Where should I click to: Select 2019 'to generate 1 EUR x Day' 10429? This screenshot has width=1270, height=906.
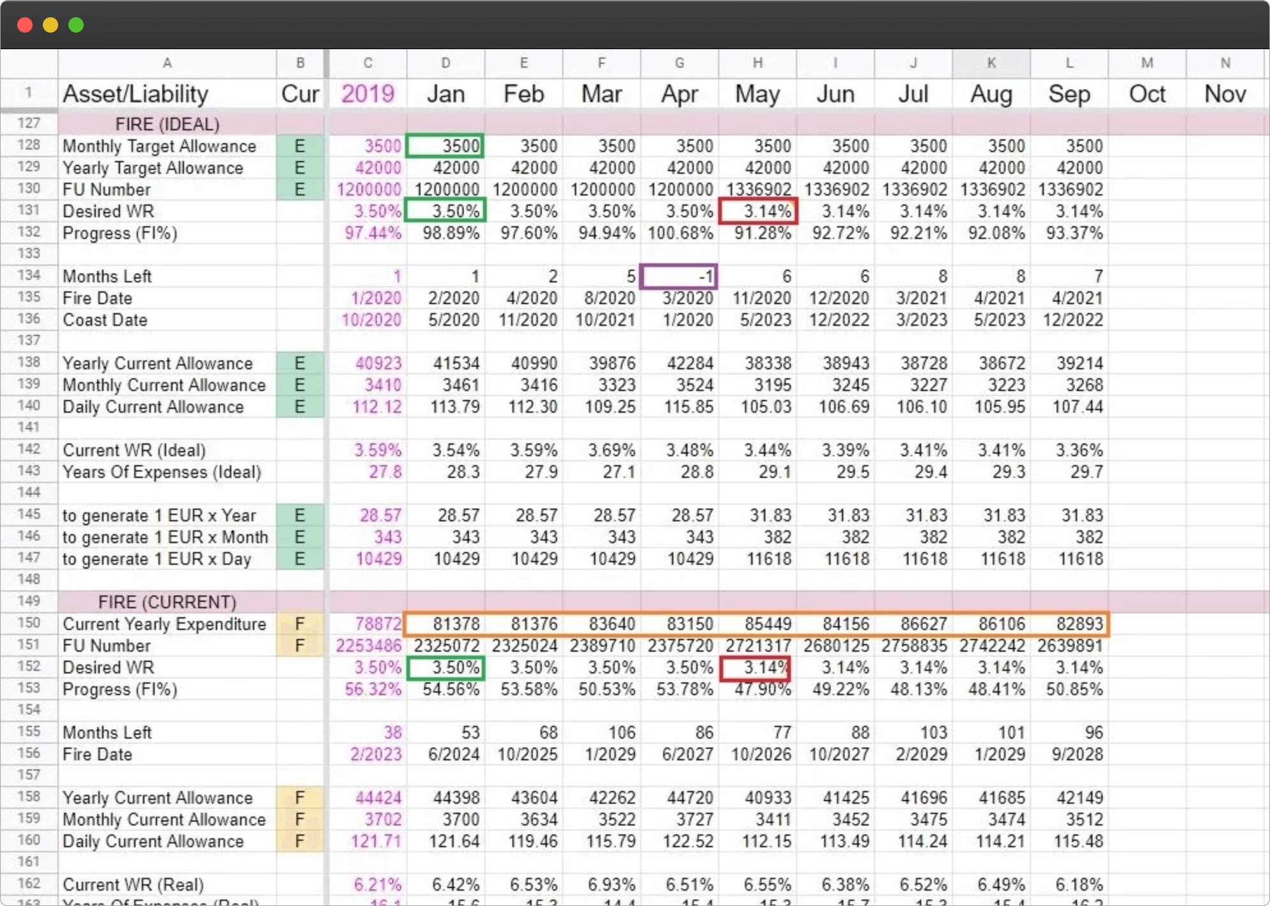point(368,558)
